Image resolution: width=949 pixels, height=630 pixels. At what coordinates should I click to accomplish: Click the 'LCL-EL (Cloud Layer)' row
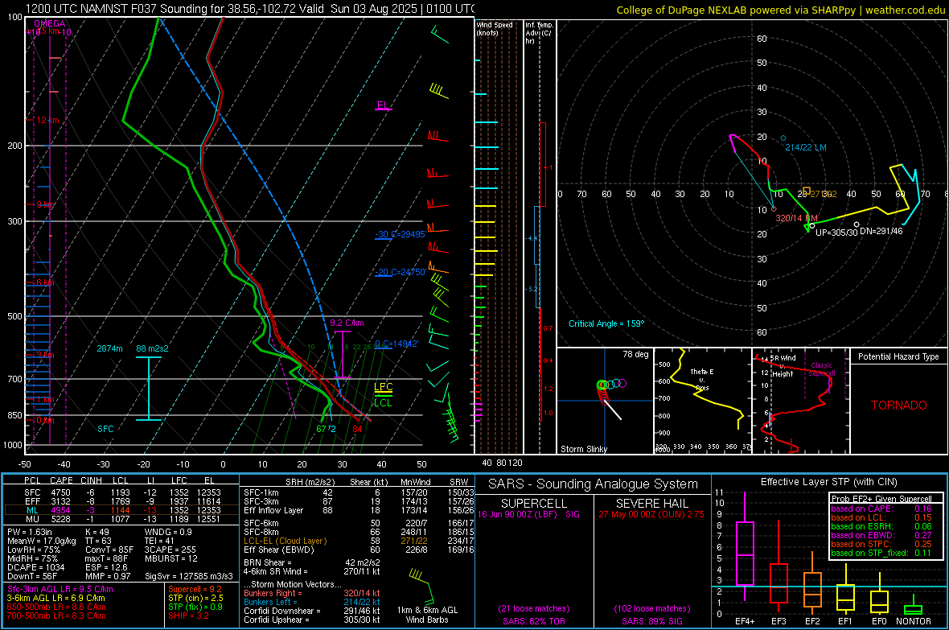[359, 541]
